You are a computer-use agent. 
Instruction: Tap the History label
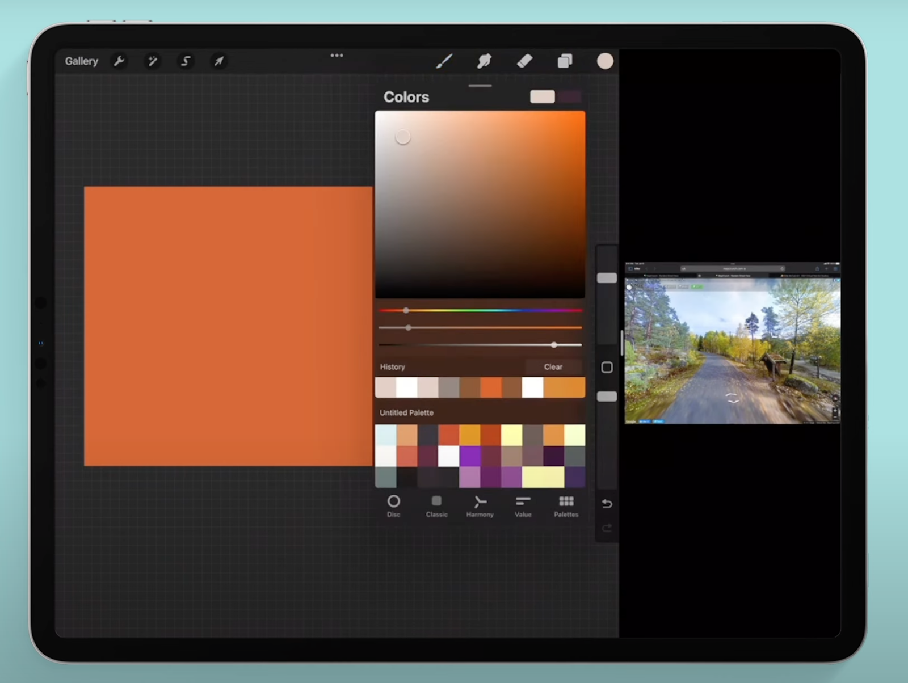(x=392, y=367)
